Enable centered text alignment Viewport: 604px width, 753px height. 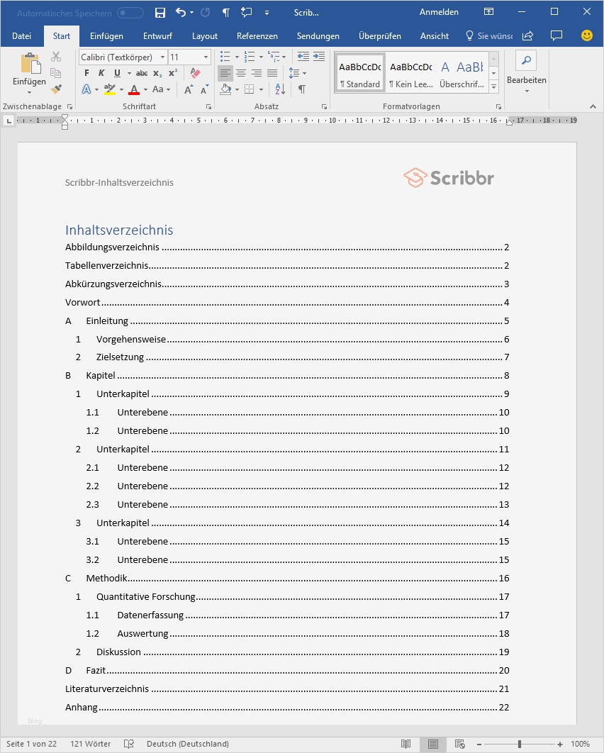click(x=242, y=72)
